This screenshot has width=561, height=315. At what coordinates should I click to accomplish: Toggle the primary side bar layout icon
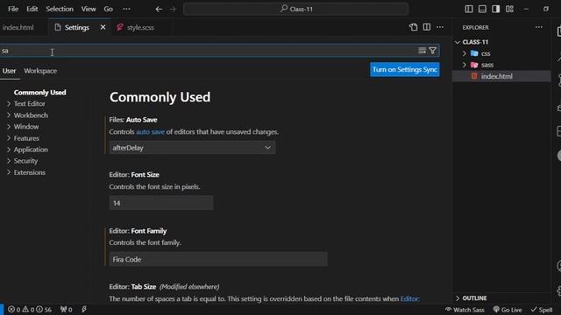[469, 9]
